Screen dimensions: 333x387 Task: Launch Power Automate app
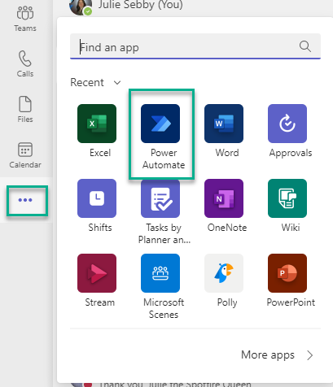160,124
